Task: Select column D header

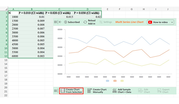Action: coord(88,9)
